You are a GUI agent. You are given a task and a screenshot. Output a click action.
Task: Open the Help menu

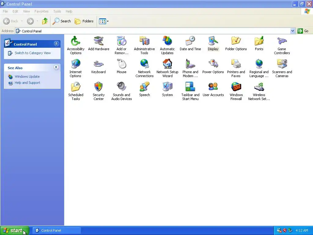click(x=69, y=11)
